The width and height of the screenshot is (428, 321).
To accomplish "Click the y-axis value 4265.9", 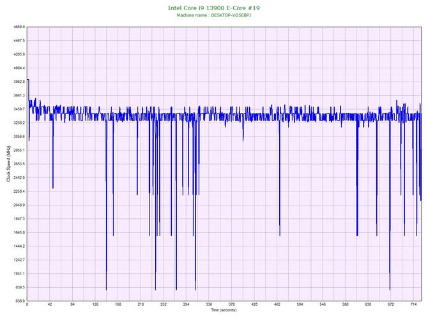I will point(19,54).
